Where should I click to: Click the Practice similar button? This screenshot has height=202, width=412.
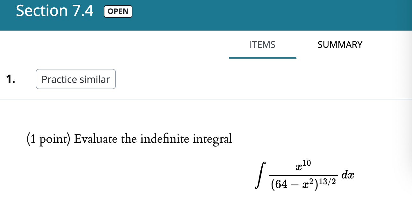point(75,79)
